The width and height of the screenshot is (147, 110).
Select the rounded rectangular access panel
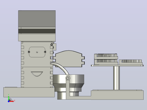37,52
